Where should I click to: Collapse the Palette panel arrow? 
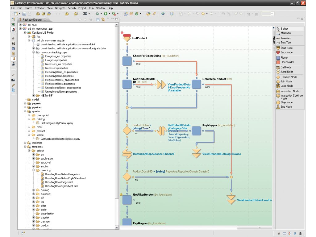click(x=274, y=27)
